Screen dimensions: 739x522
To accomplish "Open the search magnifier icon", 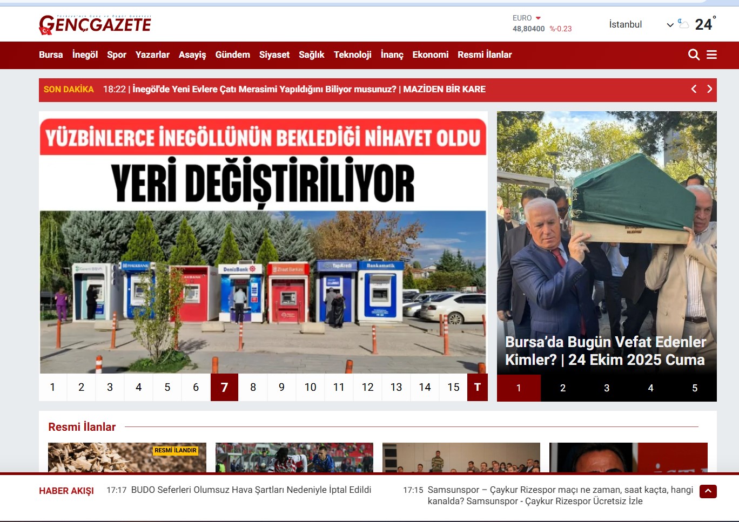I will [x=694, y=55].
